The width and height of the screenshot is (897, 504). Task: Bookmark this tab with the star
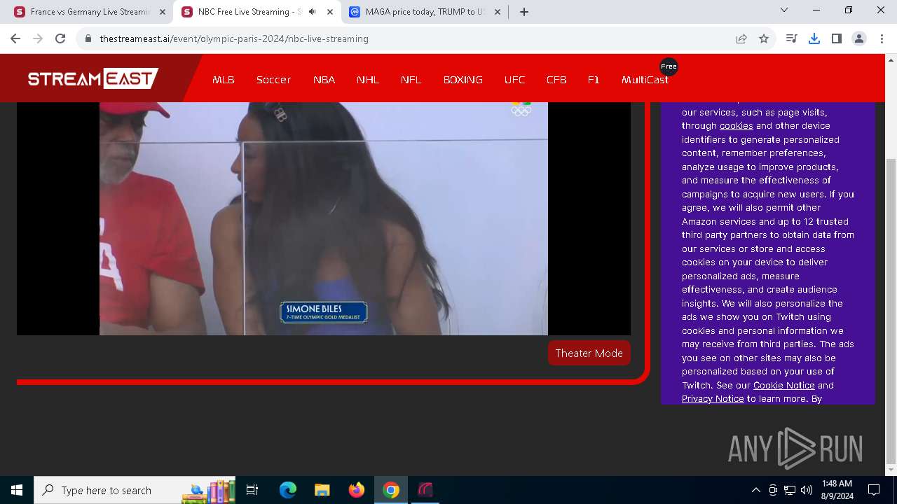(764, 38)
